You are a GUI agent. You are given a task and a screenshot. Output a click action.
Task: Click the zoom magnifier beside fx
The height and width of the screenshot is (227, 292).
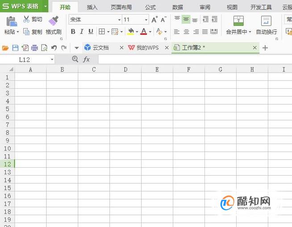pos(75,59)
